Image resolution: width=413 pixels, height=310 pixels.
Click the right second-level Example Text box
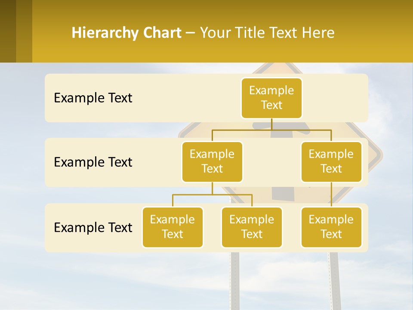point(331,161)
